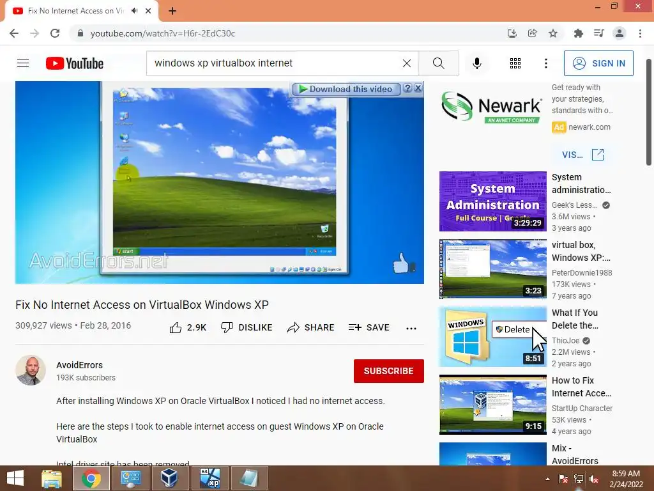Click the DISLIKE button
The image size is (654, 491).
click(247, 328)
